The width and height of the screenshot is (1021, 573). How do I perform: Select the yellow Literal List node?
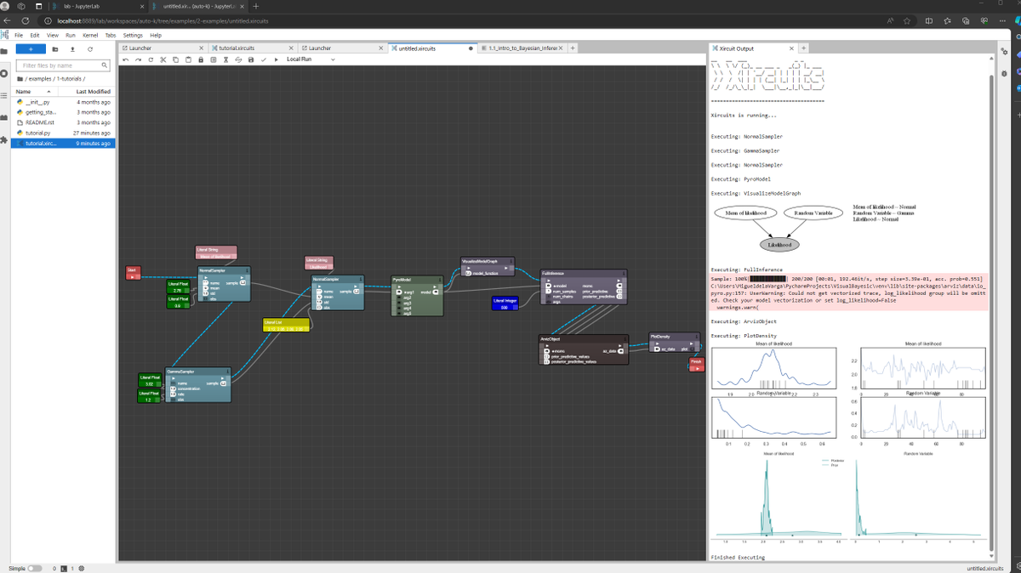286,325
